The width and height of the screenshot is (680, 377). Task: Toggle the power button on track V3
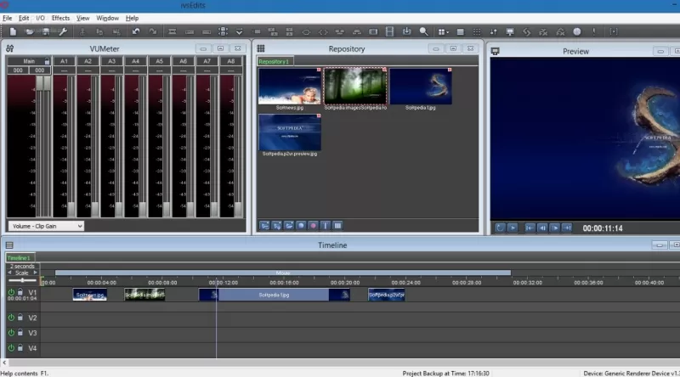11,333
